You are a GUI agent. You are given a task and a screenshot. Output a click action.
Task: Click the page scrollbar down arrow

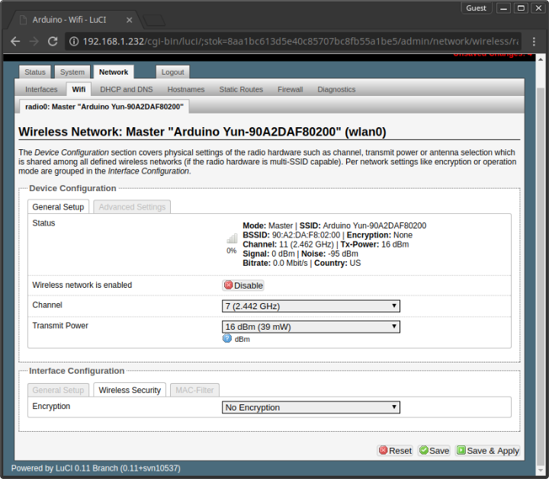[541, 471]
